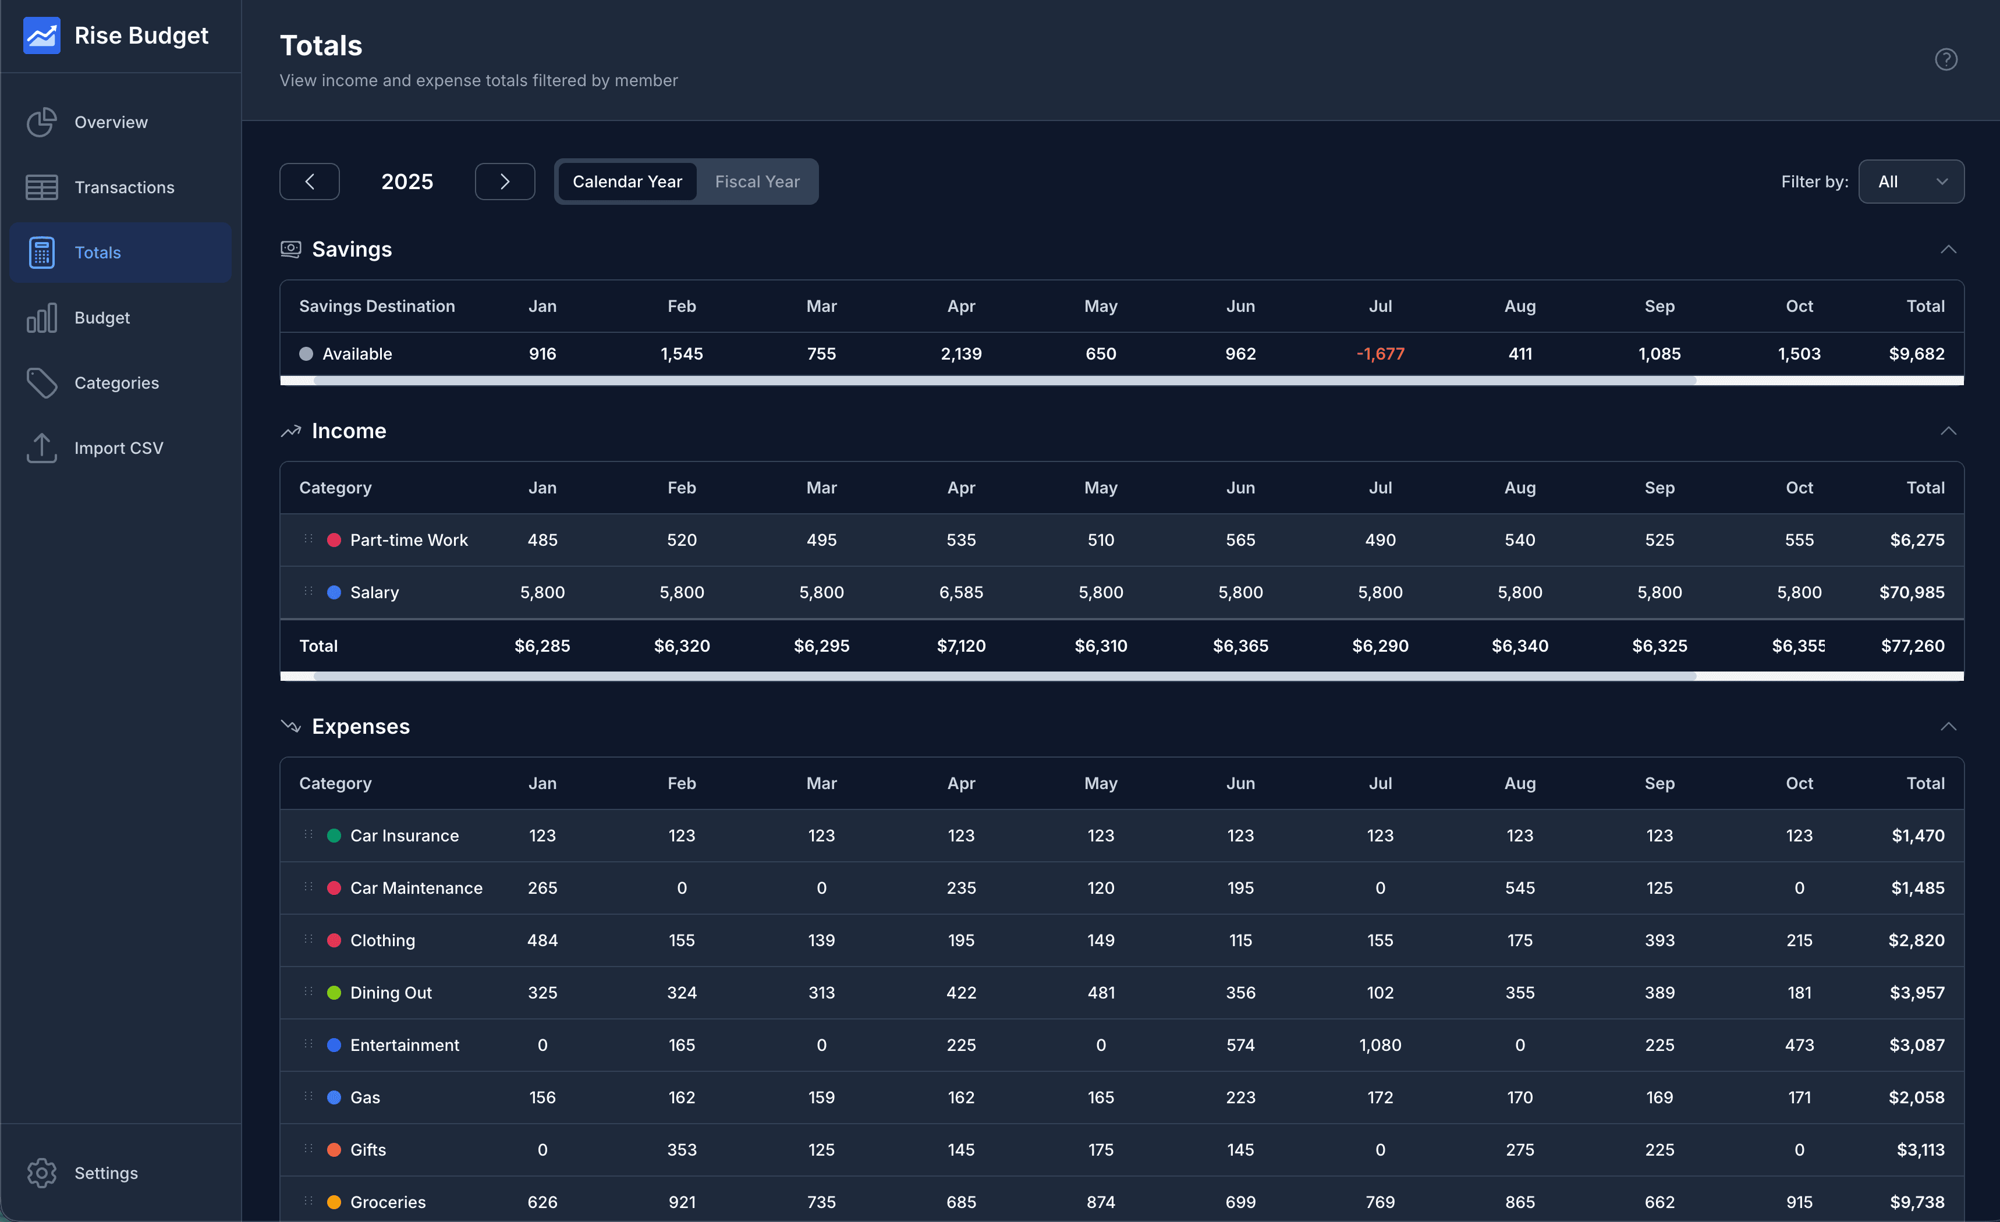Collapse the Income section chevron
2000x1222 pixels.
(x=1948, y=431)
